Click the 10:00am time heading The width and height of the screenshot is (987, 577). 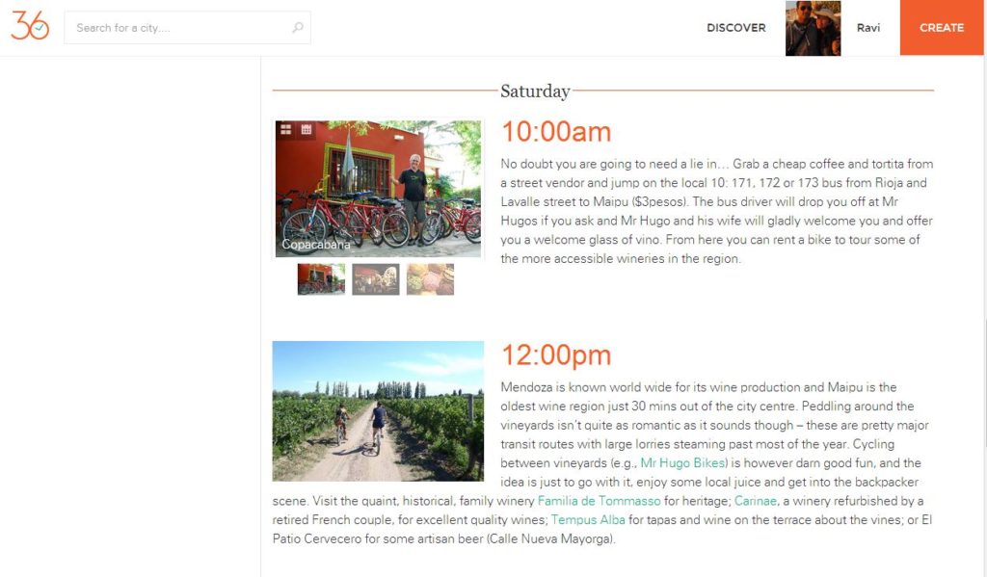click(556, 132)
